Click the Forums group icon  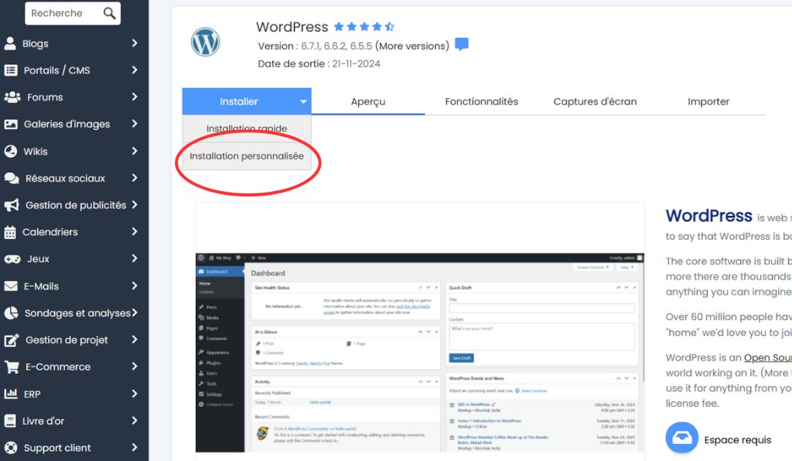coord(12,97)
